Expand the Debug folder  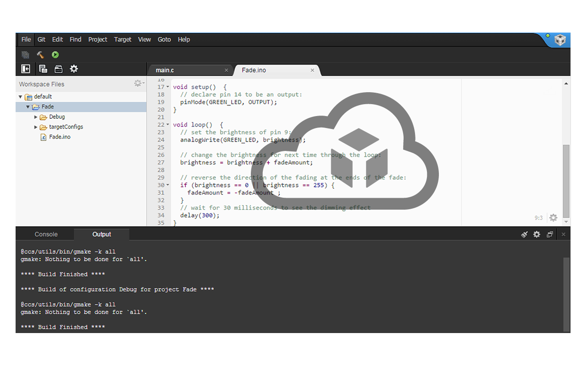click(36, 117)
